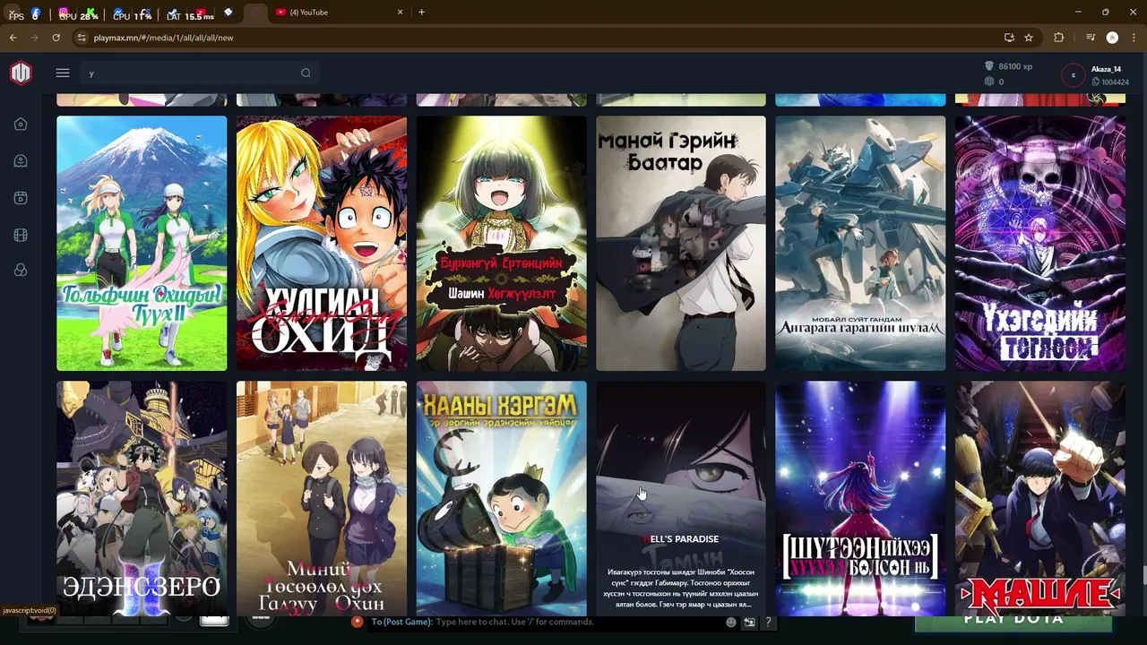Viewport: 1147px width, 645px height.
Task: Open the film reel icon in sidebar
Action: (x=21, y=235)
